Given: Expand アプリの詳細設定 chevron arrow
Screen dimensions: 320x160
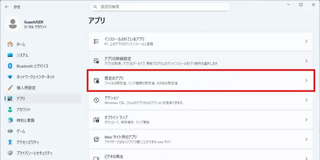Looking at the screenshot, I should click(x=306, y=61).
